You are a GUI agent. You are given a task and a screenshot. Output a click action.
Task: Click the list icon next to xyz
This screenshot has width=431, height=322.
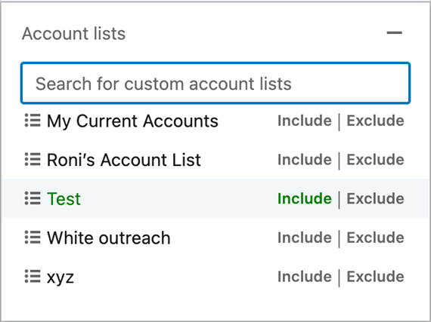33,276
